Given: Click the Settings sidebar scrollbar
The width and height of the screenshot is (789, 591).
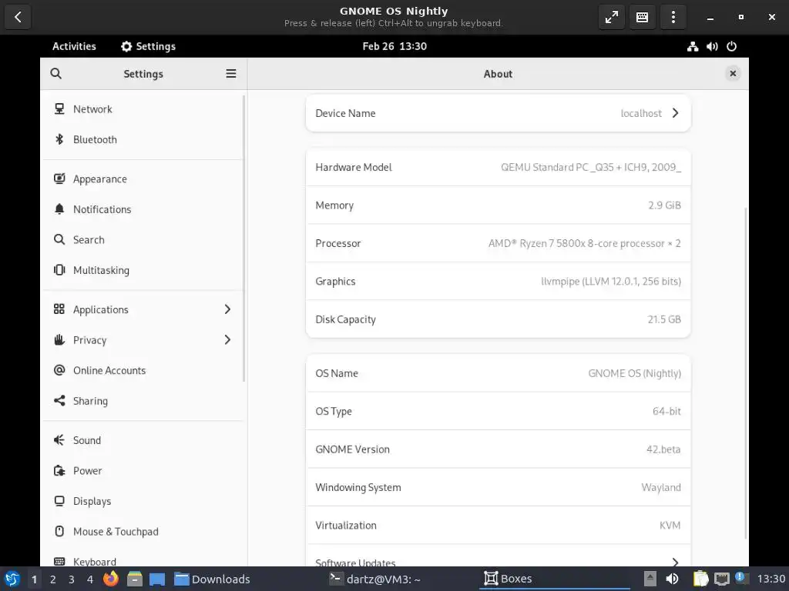Looking at the screenshot, I should coord(244,239).
